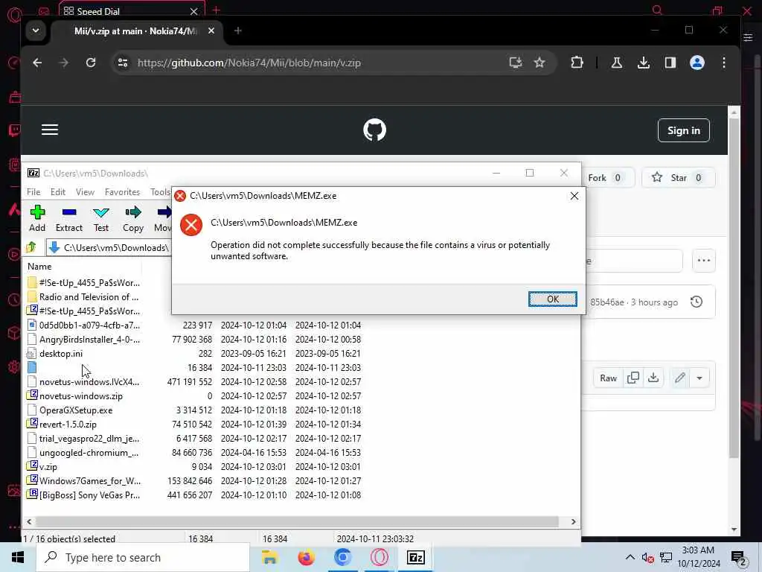Reload the GitHub page
762x572 pixels.
91,63
